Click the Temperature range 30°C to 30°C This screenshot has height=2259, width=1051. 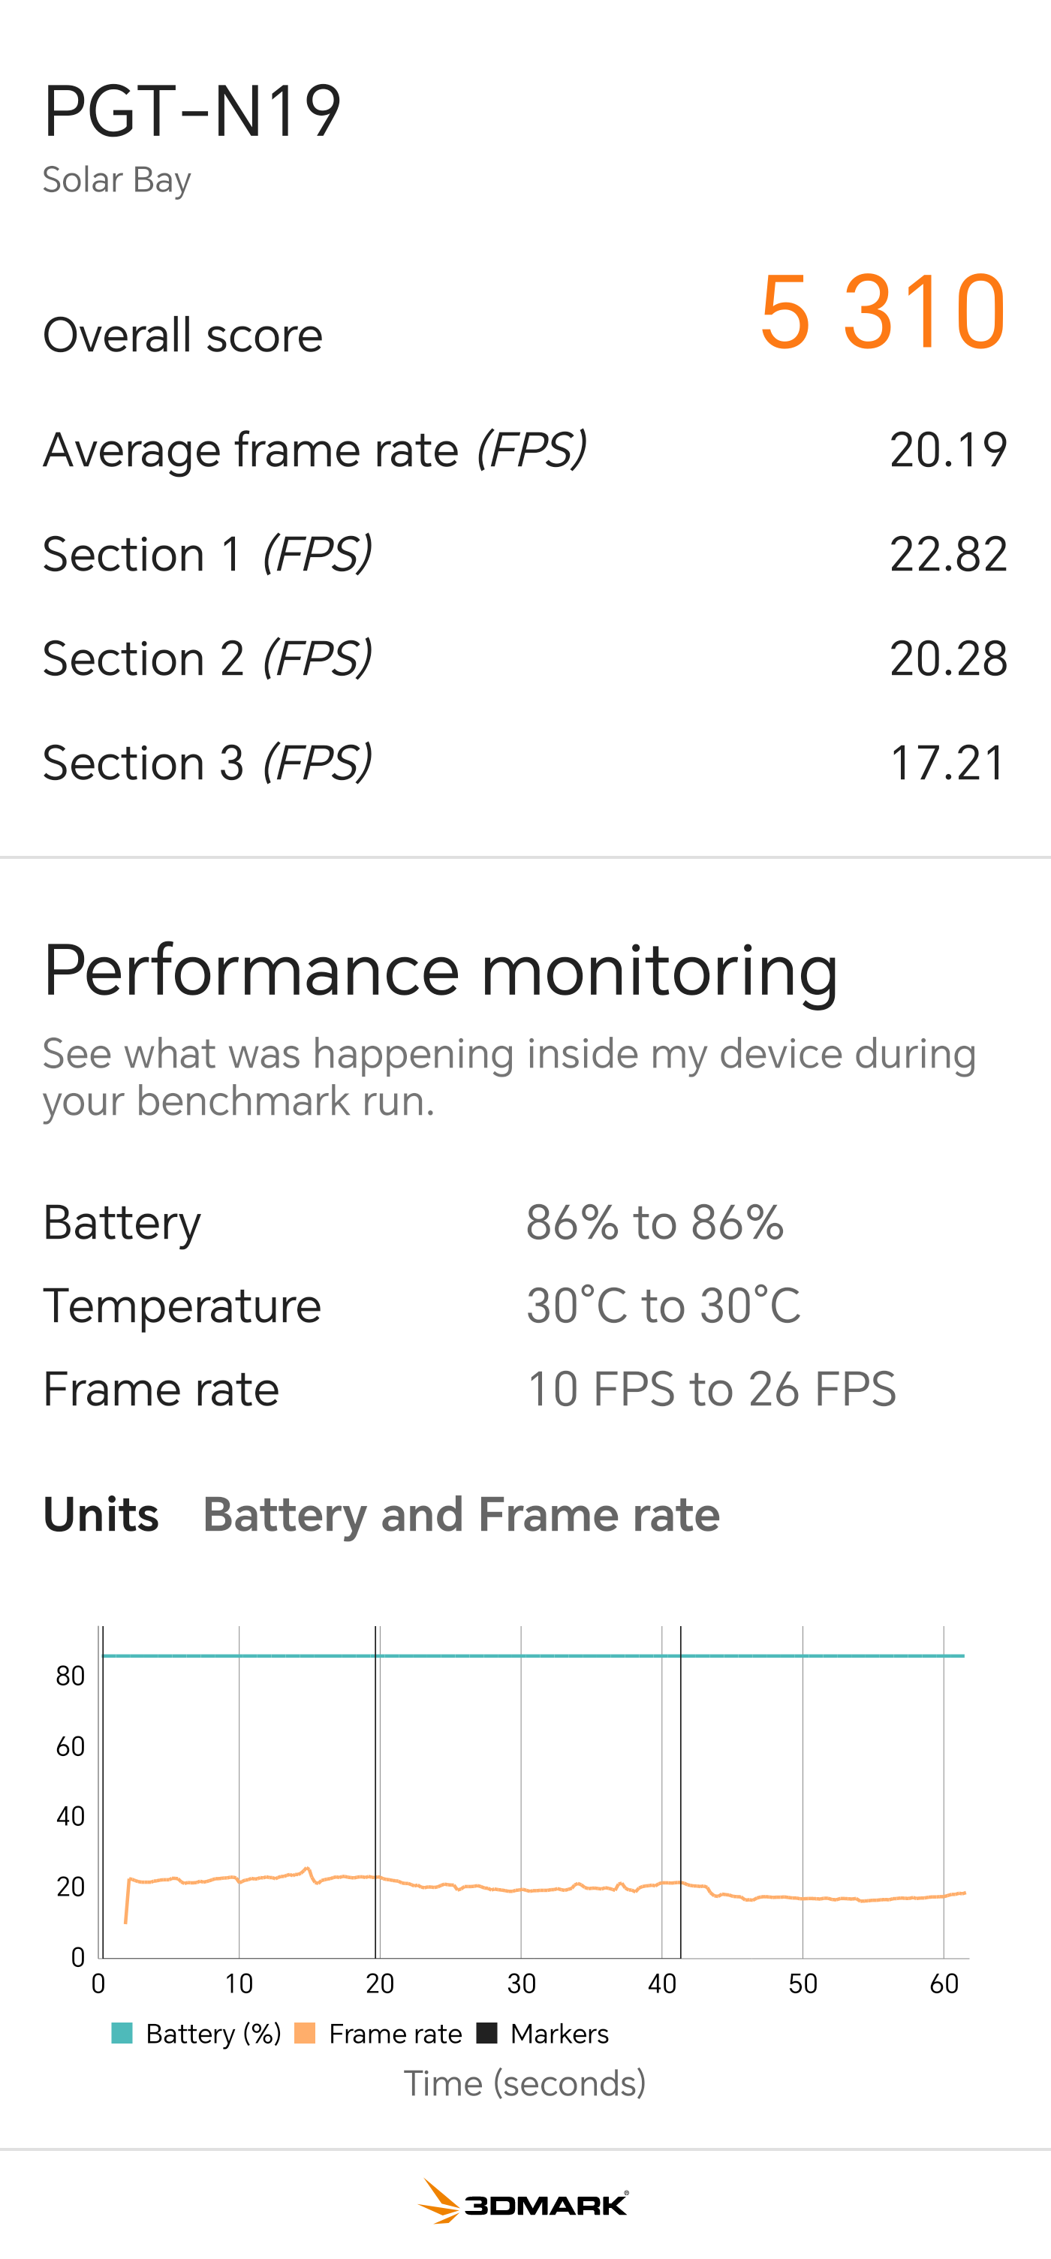[663, 1306]
